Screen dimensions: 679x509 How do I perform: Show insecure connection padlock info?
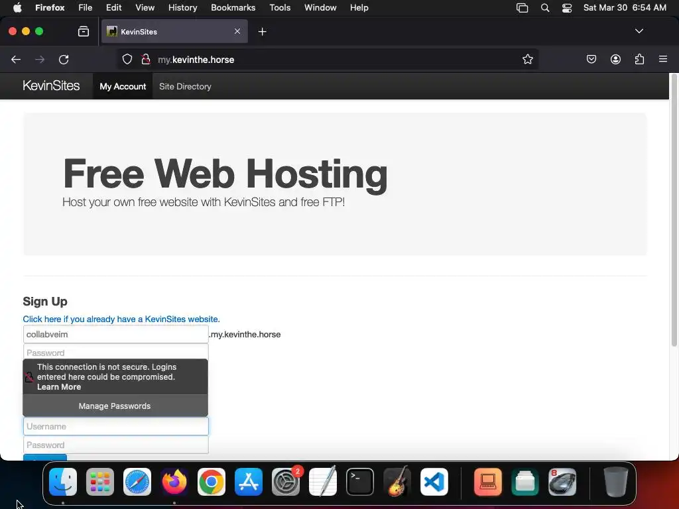pyautogui.click(x=146, y=59)
